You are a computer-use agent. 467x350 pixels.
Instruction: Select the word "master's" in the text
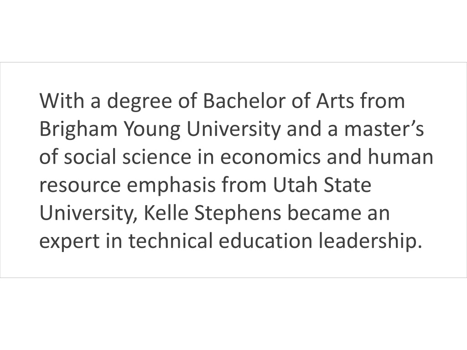click(384, 129)
